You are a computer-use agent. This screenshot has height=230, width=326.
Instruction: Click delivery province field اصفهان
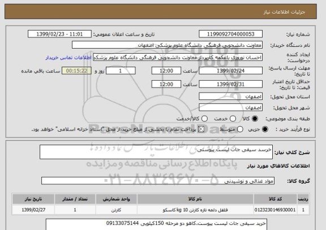point(230,96)
